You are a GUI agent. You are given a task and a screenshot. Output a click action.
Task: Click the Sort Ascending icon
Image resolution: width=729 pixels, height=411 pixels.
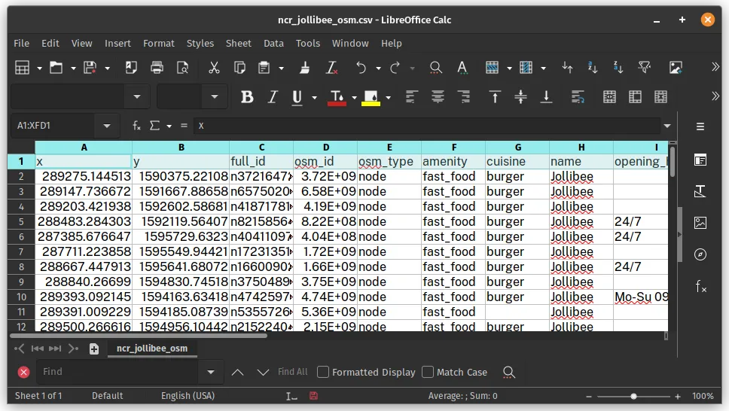[x=592, y=68]
